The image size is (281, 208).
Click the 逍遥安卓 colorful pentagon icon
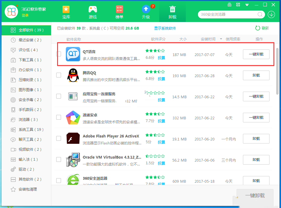coord(73,118)
